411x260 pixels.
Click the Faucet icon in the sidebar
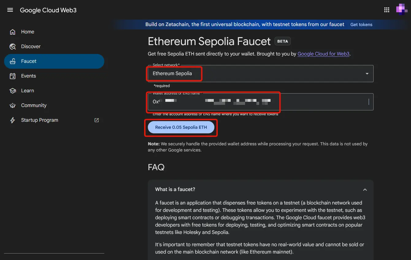[x=13, y=61]
